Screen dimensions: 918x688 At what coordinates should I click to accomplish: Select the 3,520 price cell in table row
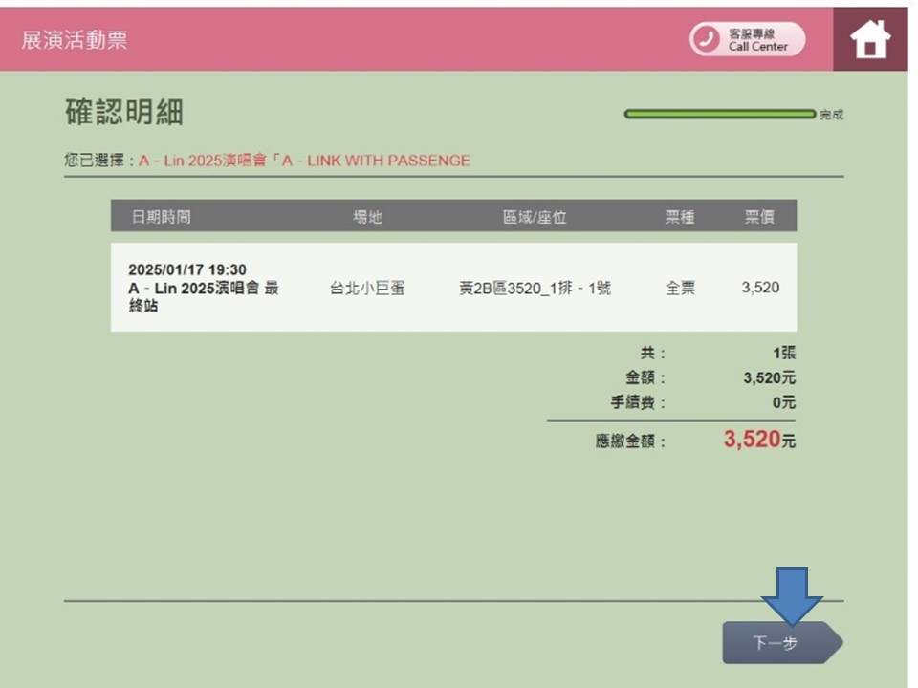[x=760, y=288]
